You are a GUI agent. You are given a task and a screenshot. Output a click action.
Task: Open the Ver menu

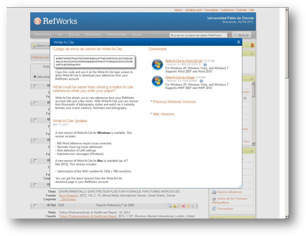[60, 34]
